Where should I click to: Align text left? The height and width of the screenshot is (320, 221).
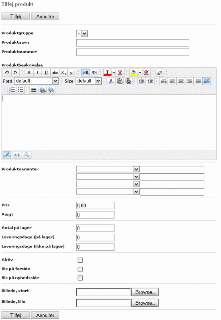click(172, 81)
